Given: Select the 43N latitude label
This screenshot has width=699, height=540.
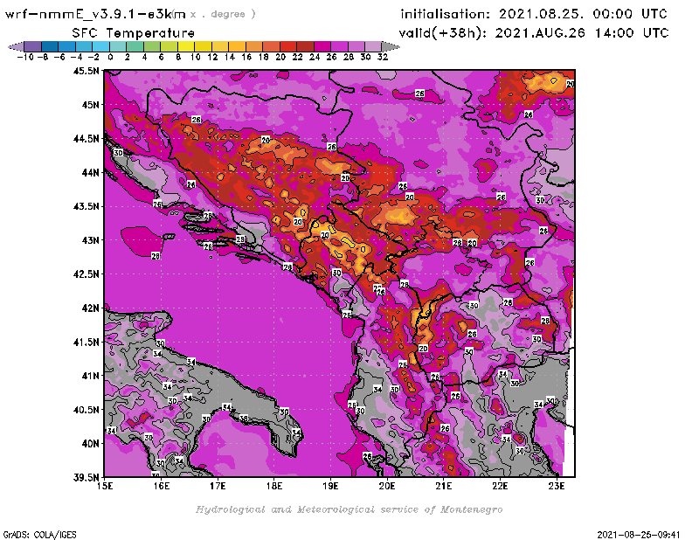Looking at the screenshot, I should (90, 240).
